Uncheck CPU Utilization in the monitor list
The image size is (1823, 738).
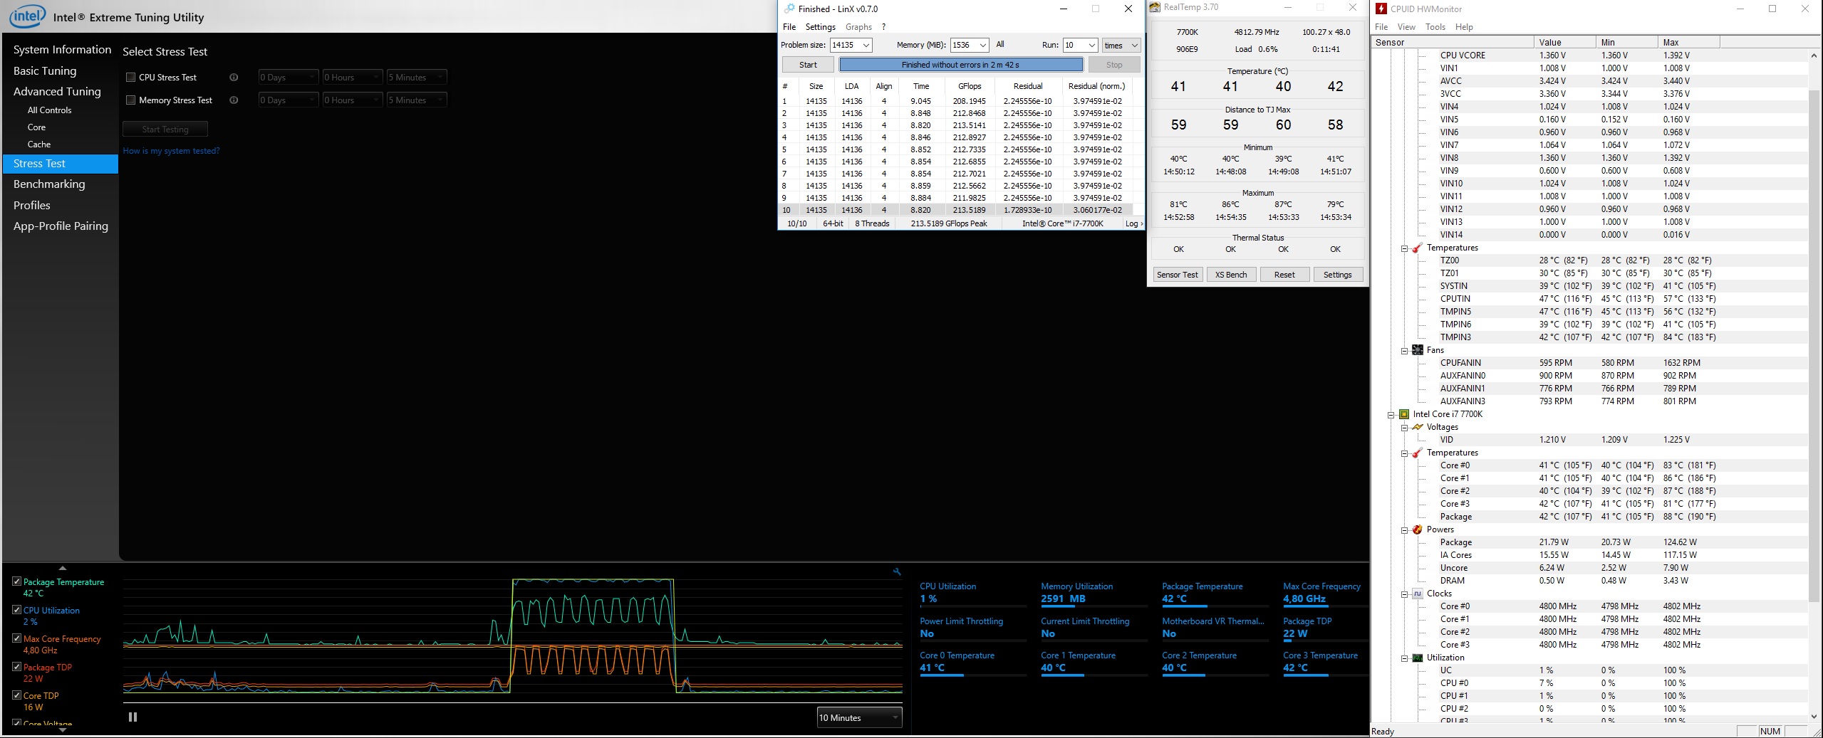[x=16, y=610]
